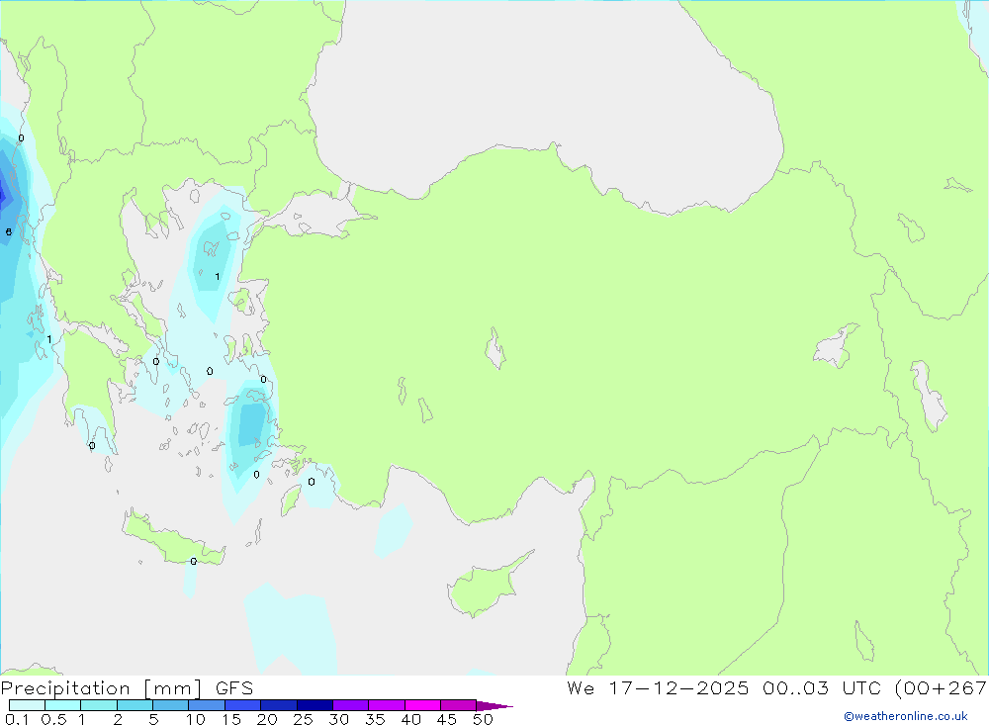Screen dimensions: 989x725
Task: Click the '15' legend tick label
Action: pyautogui.click(x=231, y=719)
